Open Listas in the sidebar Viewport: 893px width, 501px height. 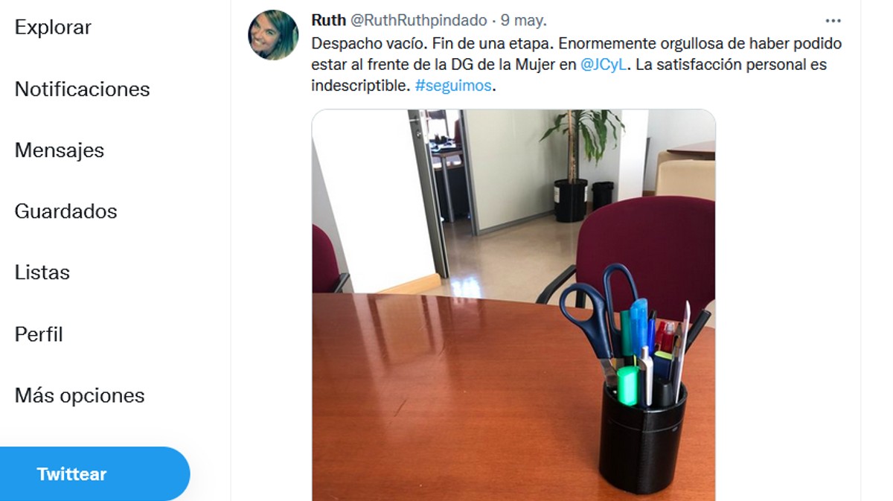pos(42,272)
